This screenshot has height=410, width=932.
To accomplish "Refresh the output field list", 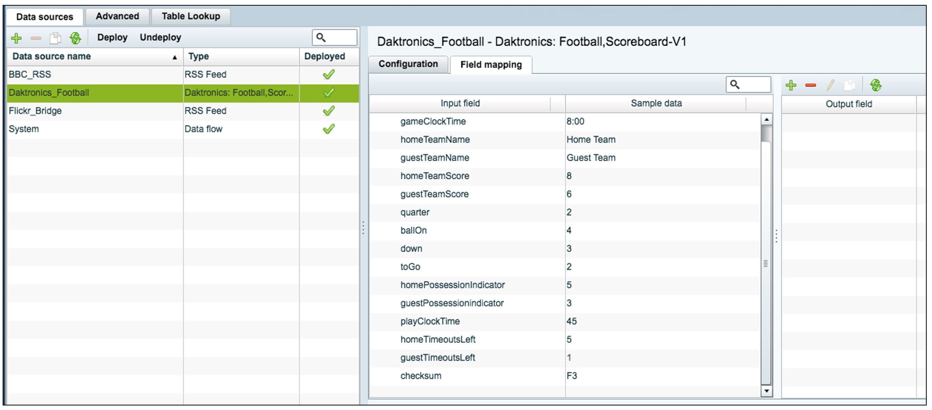I will point(876,85).
